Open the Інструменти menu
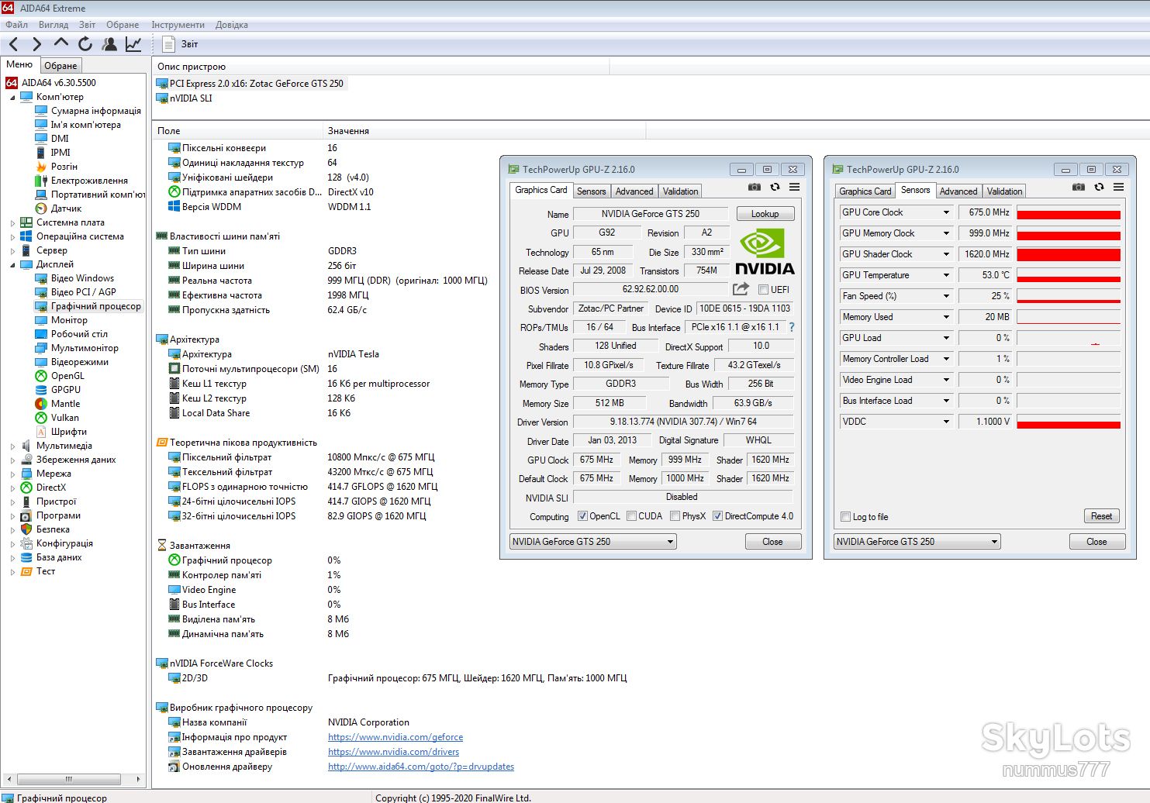1150x803 pixels. (x=178, y=25)
